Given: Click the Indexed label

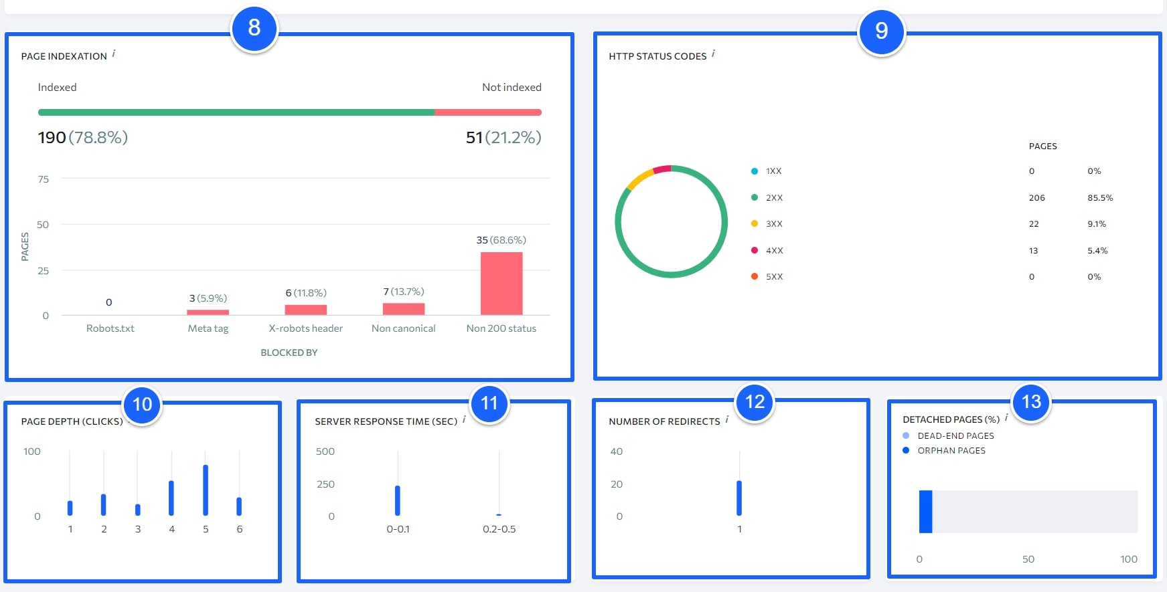Looking at the screenshot, I should [57, 87].
